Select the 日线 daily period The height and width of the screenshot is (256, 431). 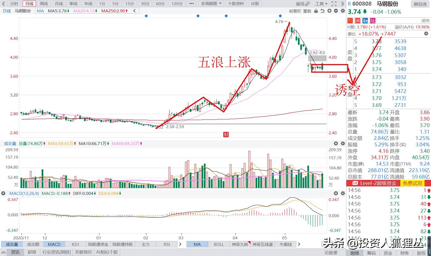point(29,4)
